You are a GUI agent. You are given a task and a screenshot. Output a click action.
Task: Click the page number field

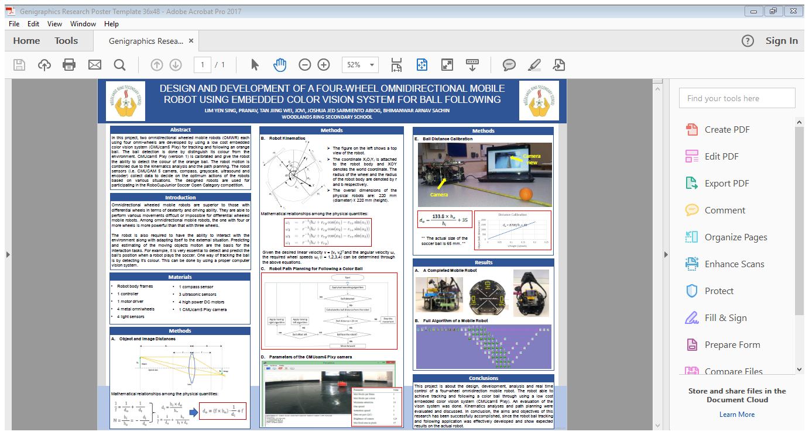point(203,65)
